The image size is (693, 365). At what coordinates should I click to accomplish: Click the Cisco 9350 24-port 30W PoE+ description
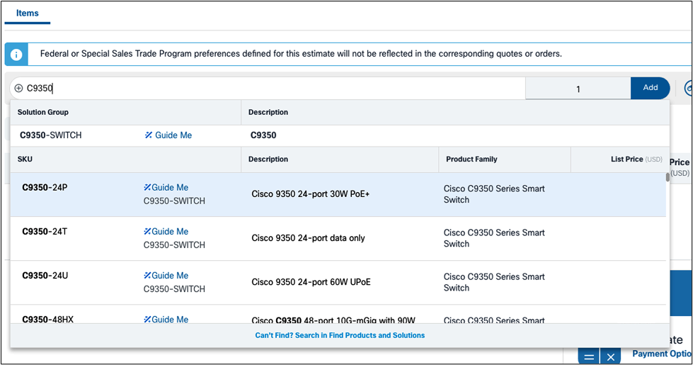(310, 193)
